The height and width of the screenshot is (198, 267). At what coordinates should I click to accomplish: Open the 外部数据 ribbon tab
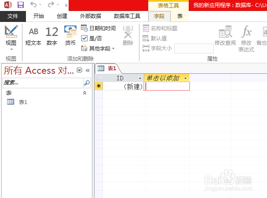coord(91,16)
